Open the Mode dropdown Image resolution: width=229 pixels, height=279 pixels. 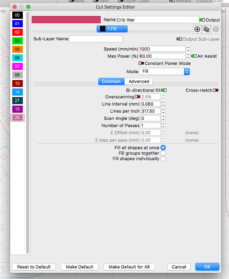[x=164, y=71]
